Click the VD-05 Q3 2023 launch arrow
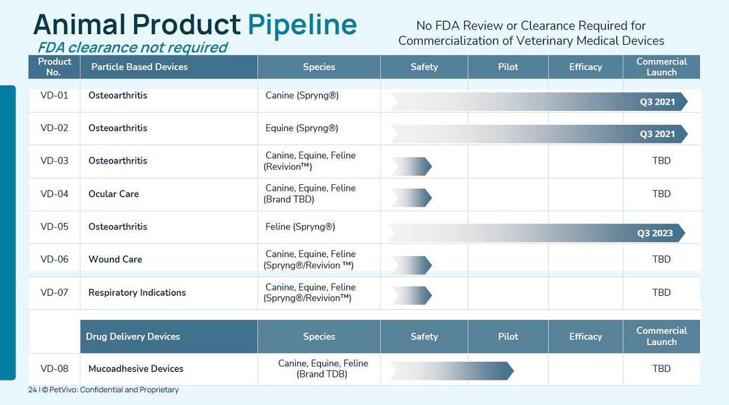 coord(537,233)
